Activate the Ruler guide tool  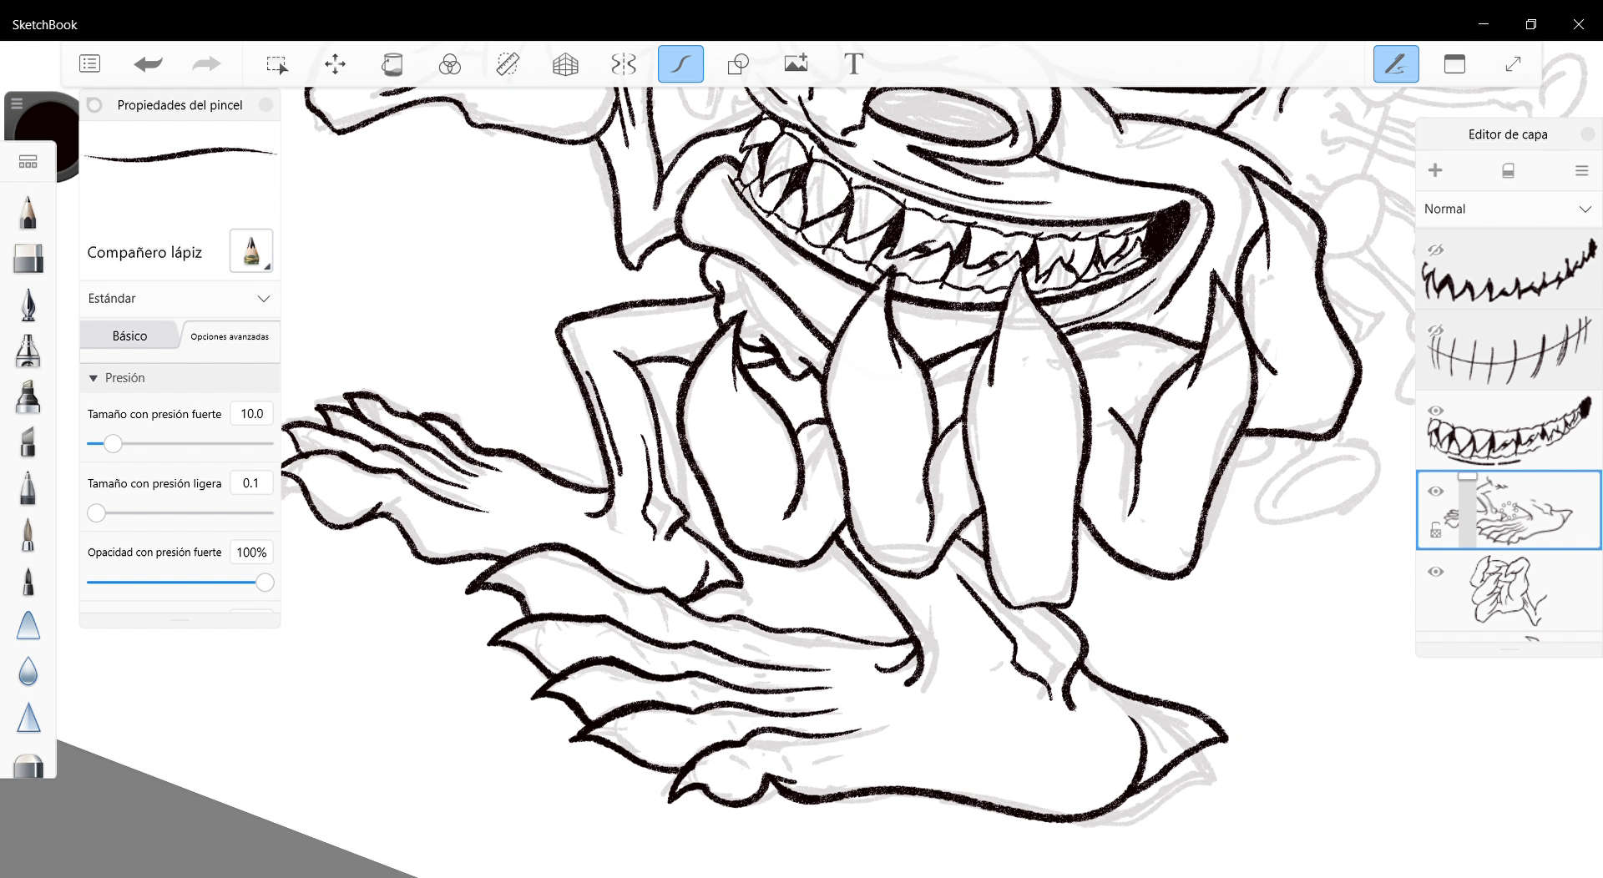[x=508, y=64]
